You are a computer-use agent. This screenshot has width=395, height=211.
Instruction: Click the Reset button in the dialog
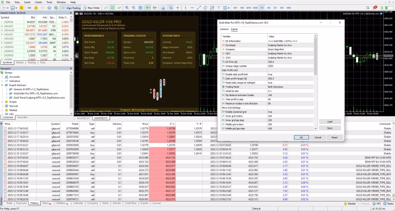tap(334, 137)
